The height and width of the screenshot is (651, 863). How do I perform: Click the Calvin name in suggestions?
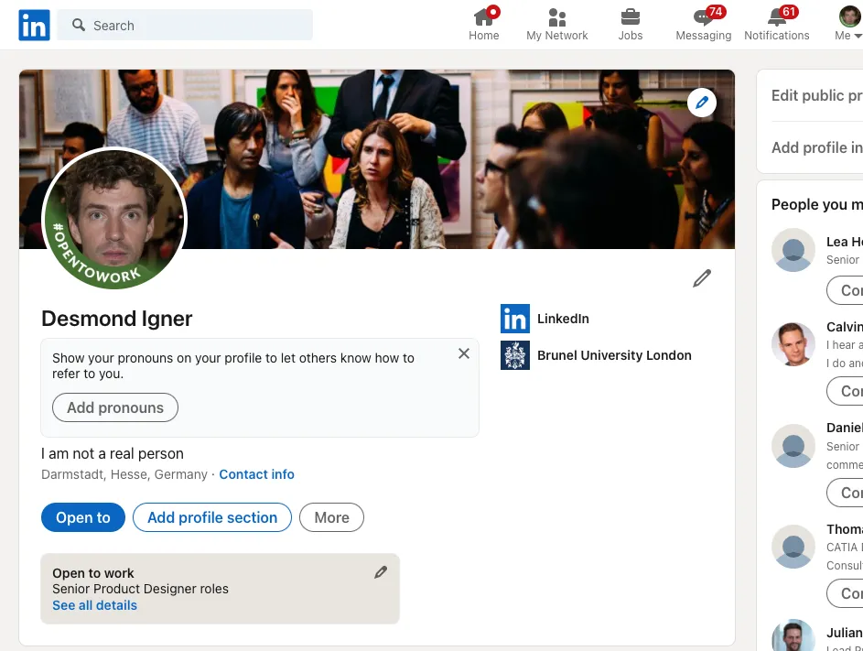(845, 327)
